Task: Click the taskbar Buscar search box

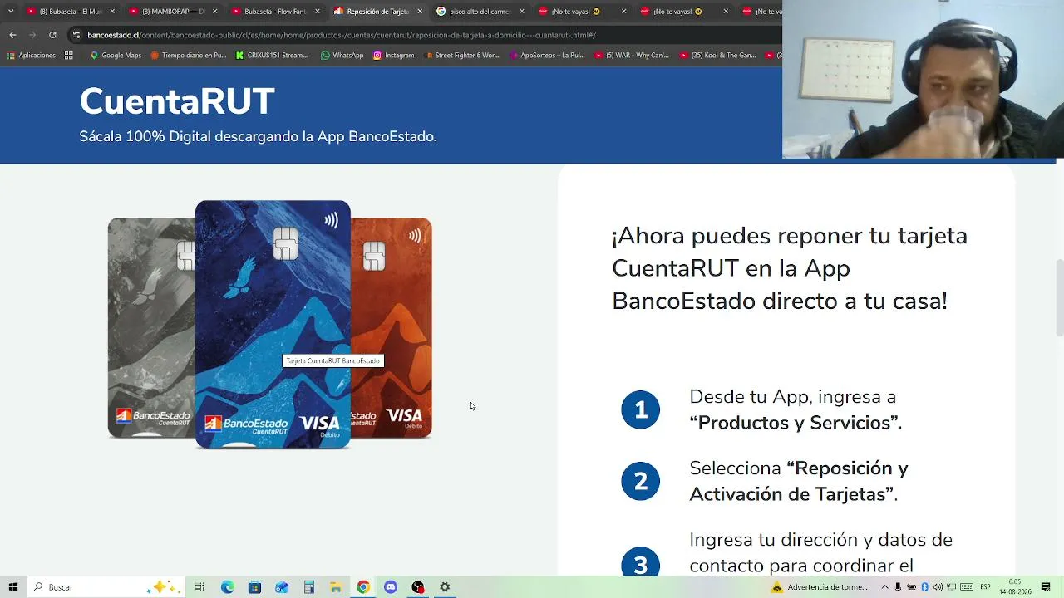Action: pos(106,587)
